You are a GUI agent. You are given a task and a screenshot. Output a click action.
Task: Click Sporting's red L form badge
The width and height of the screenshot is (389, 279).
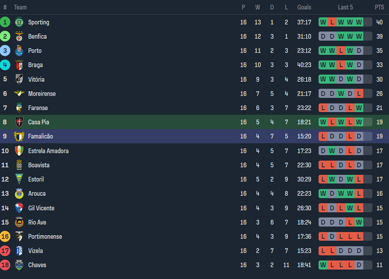[332, 22]
